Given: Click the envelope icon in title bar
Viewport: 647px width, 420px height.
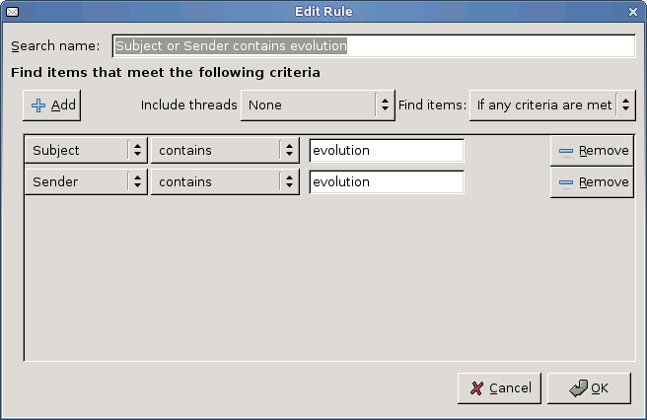Looking at the screenshot, I should click(x=12, y=12).
